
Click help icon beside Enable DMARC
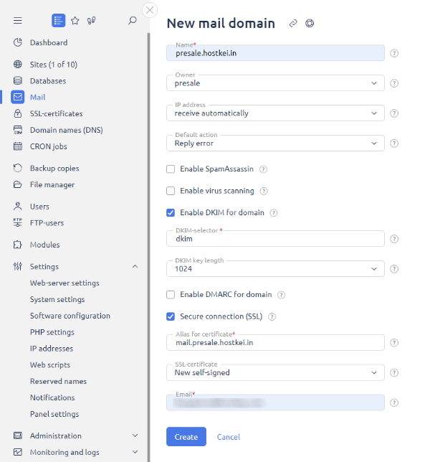tap(281, 295)
